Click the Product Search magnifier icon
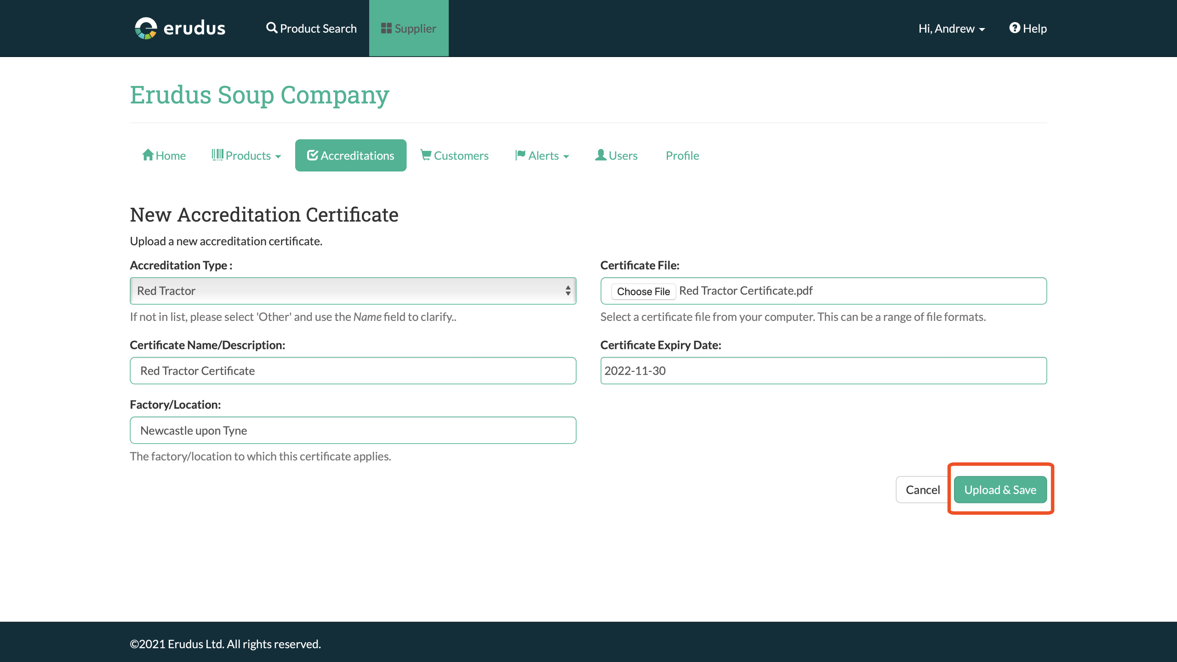Image resolution: width=1177 pixels, height=662 pixels. pos(272,28)
